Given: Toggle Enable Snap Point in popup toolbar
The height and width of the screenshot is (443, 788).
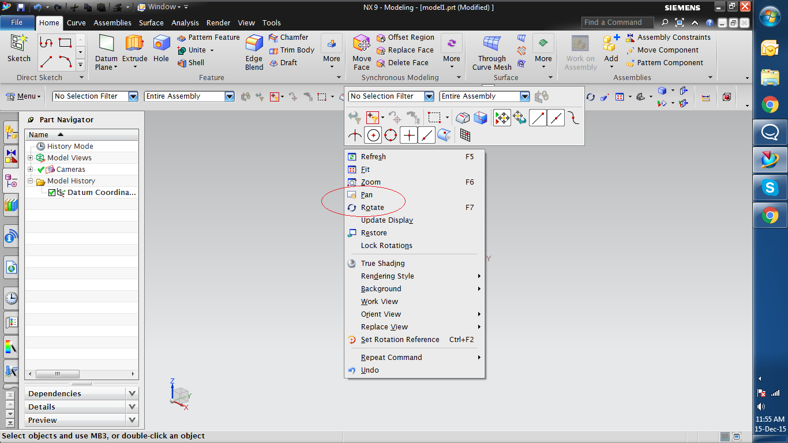Looking at the screenshot, I should click(x=502, y=118).
